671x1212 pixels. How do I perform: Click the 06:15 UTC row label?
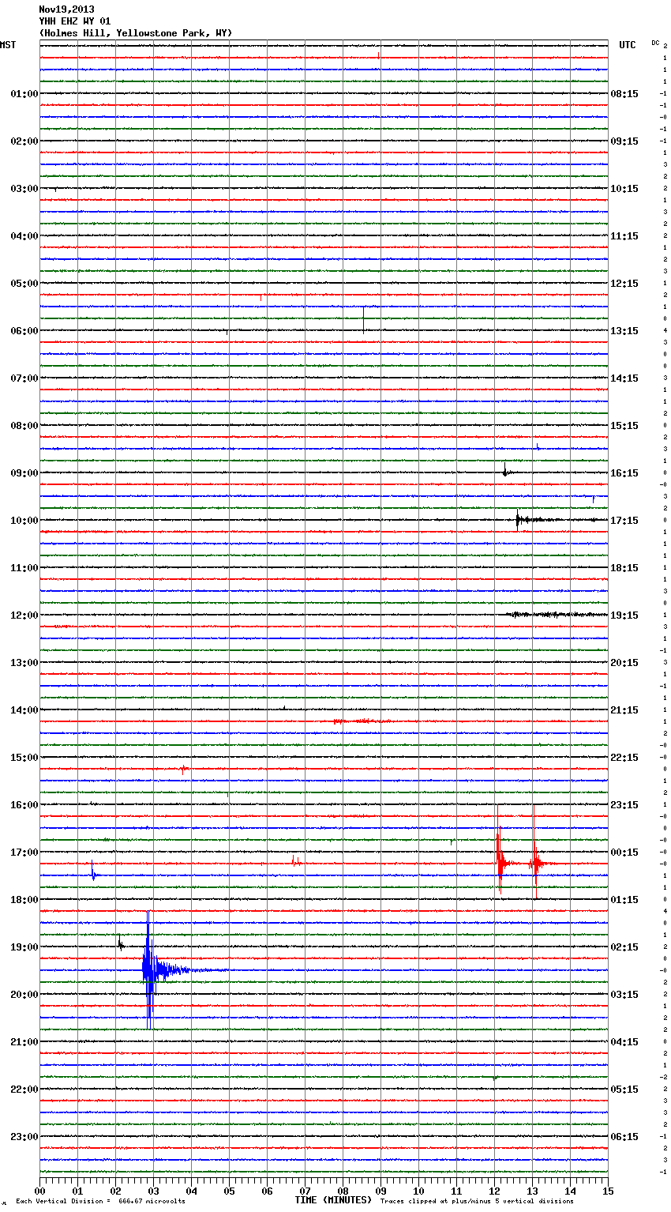tap(624, 1137)
